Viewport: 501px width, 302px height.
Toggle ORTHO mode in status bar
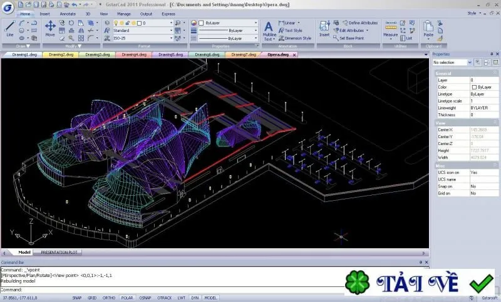[108, 298]
